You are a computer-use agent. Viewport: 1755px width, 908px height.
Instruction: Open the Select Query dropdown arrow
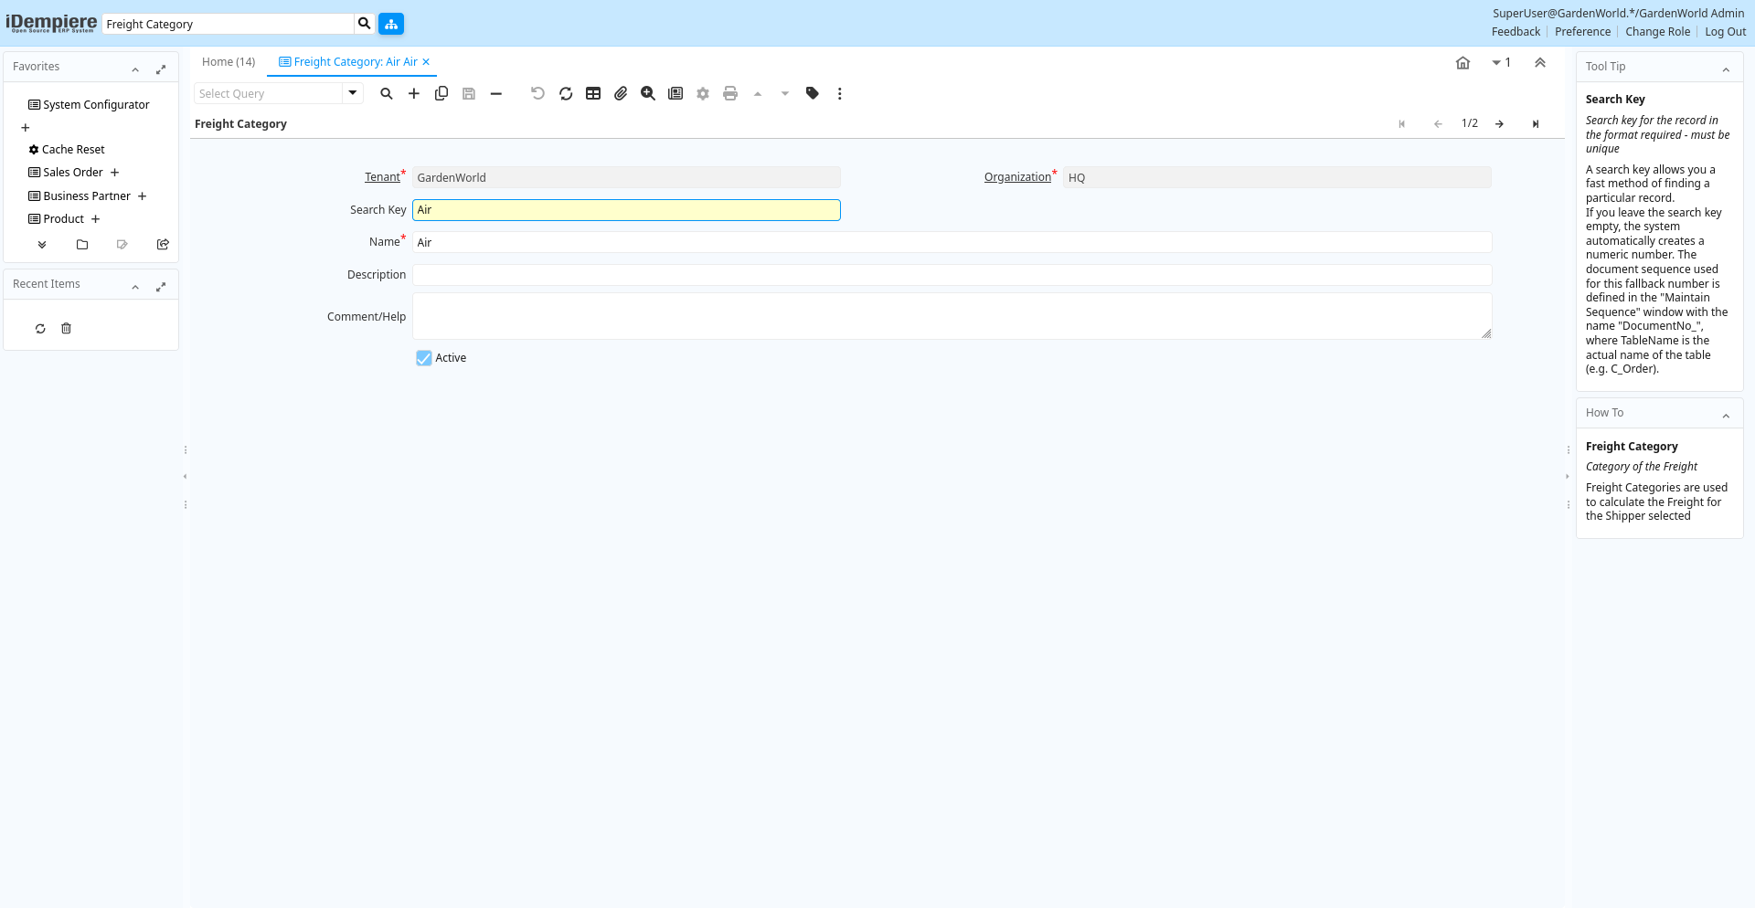point(353,93)
